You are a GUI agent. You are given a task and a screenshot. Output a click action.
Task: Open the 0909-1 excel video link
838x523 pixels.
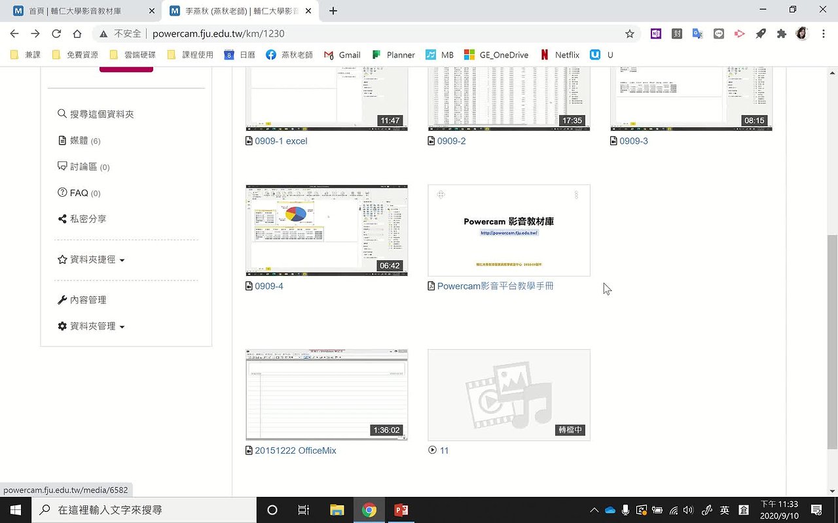(281, 141)
